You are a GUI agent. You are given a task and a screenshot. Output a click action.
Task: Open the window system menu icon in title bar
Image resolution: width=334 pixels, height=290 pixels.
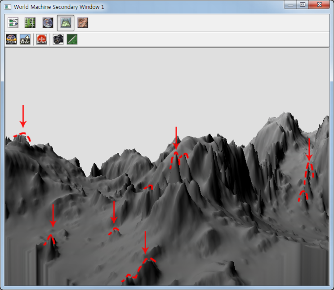(x=8, y=7)
